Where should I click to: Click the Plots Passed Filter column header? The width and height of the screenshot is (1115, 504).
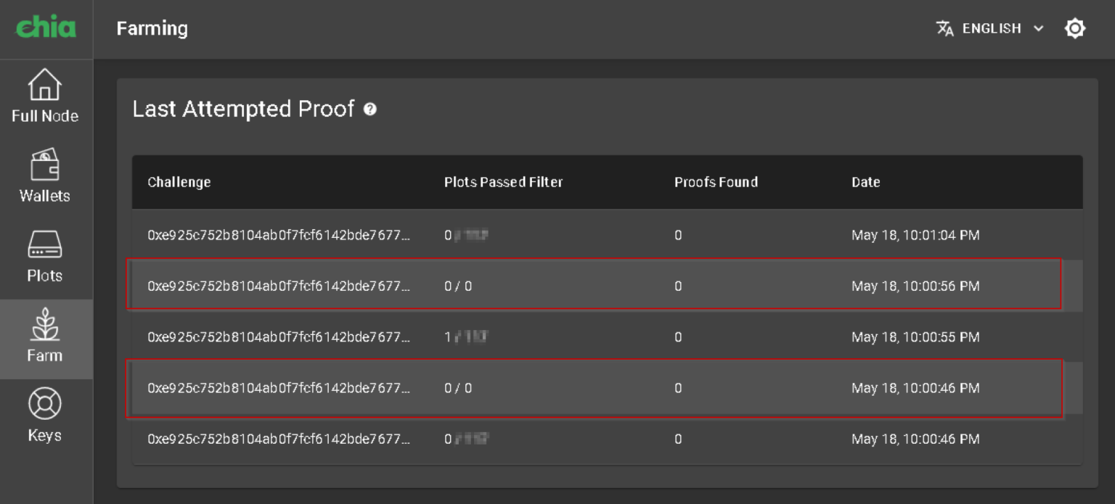[503, 182]
